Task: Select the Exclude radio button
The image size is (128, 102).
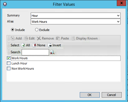Action: (x=37, y=30)
